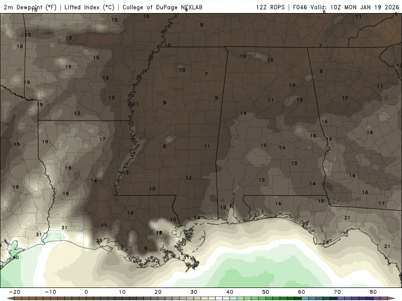Click the -10 label on the color scale
The width and height of the screenshot is (402, 301).
[x=50, y=292]
